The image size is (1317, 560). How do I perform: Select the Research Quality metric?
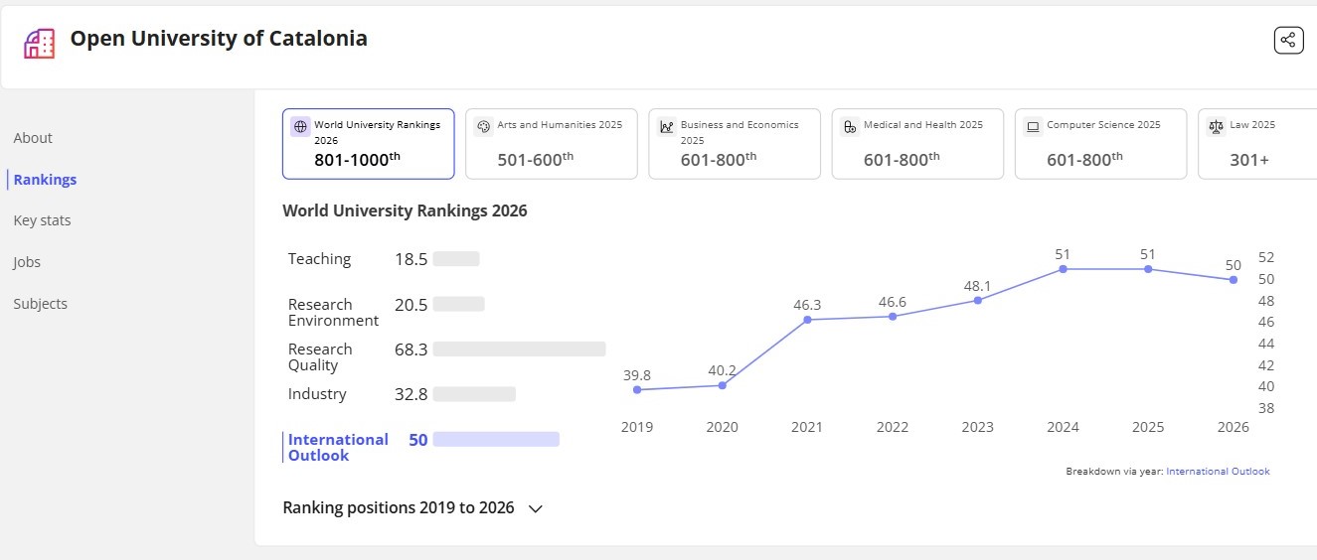tap(320, 357)
